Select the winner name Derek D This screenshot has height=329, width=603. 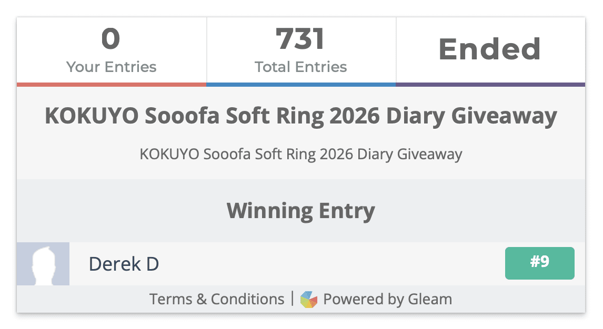(x=124, y=264)
